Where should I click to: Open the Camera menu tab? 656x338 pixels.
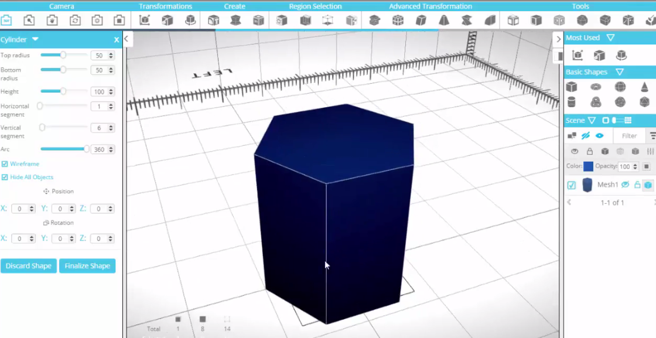coord(61,6)
